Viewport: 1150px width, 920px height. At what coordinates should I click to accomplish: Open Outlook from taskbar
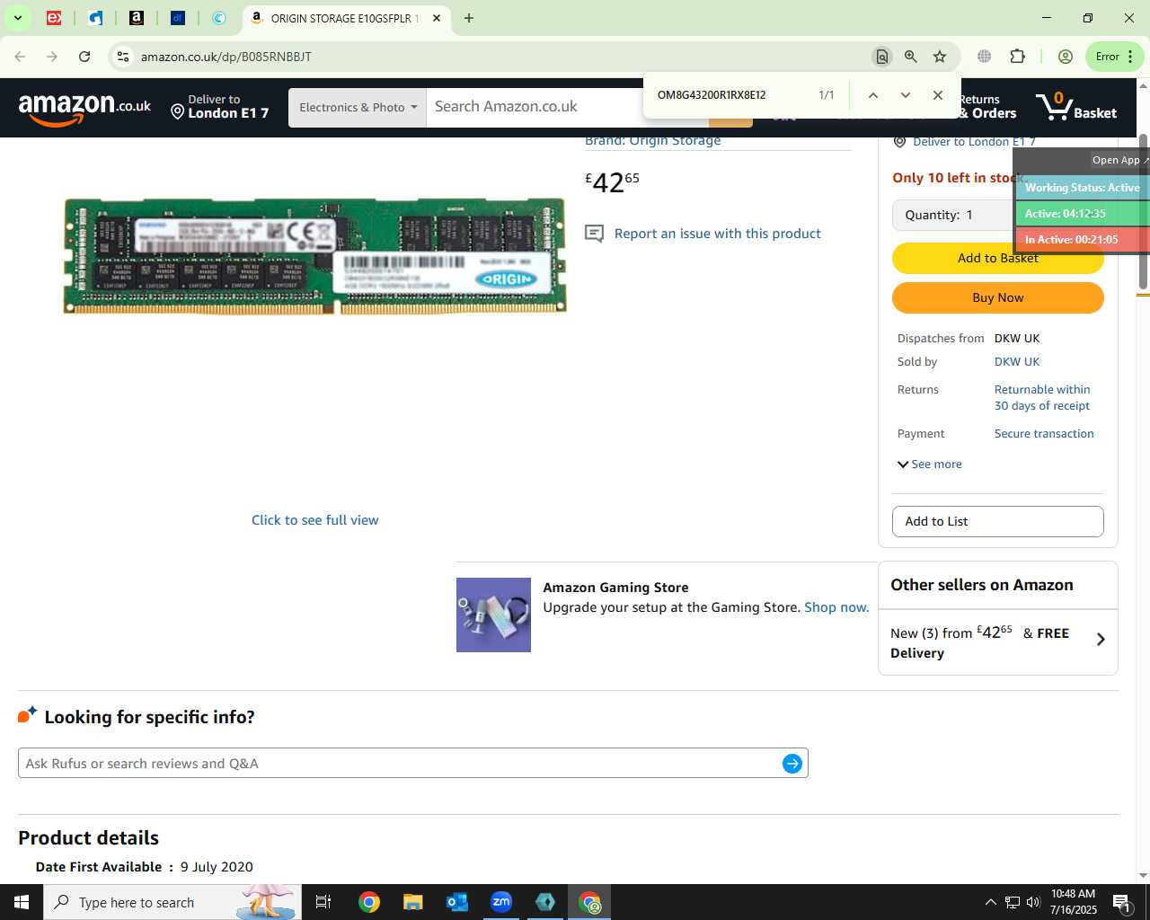(457, 902)
